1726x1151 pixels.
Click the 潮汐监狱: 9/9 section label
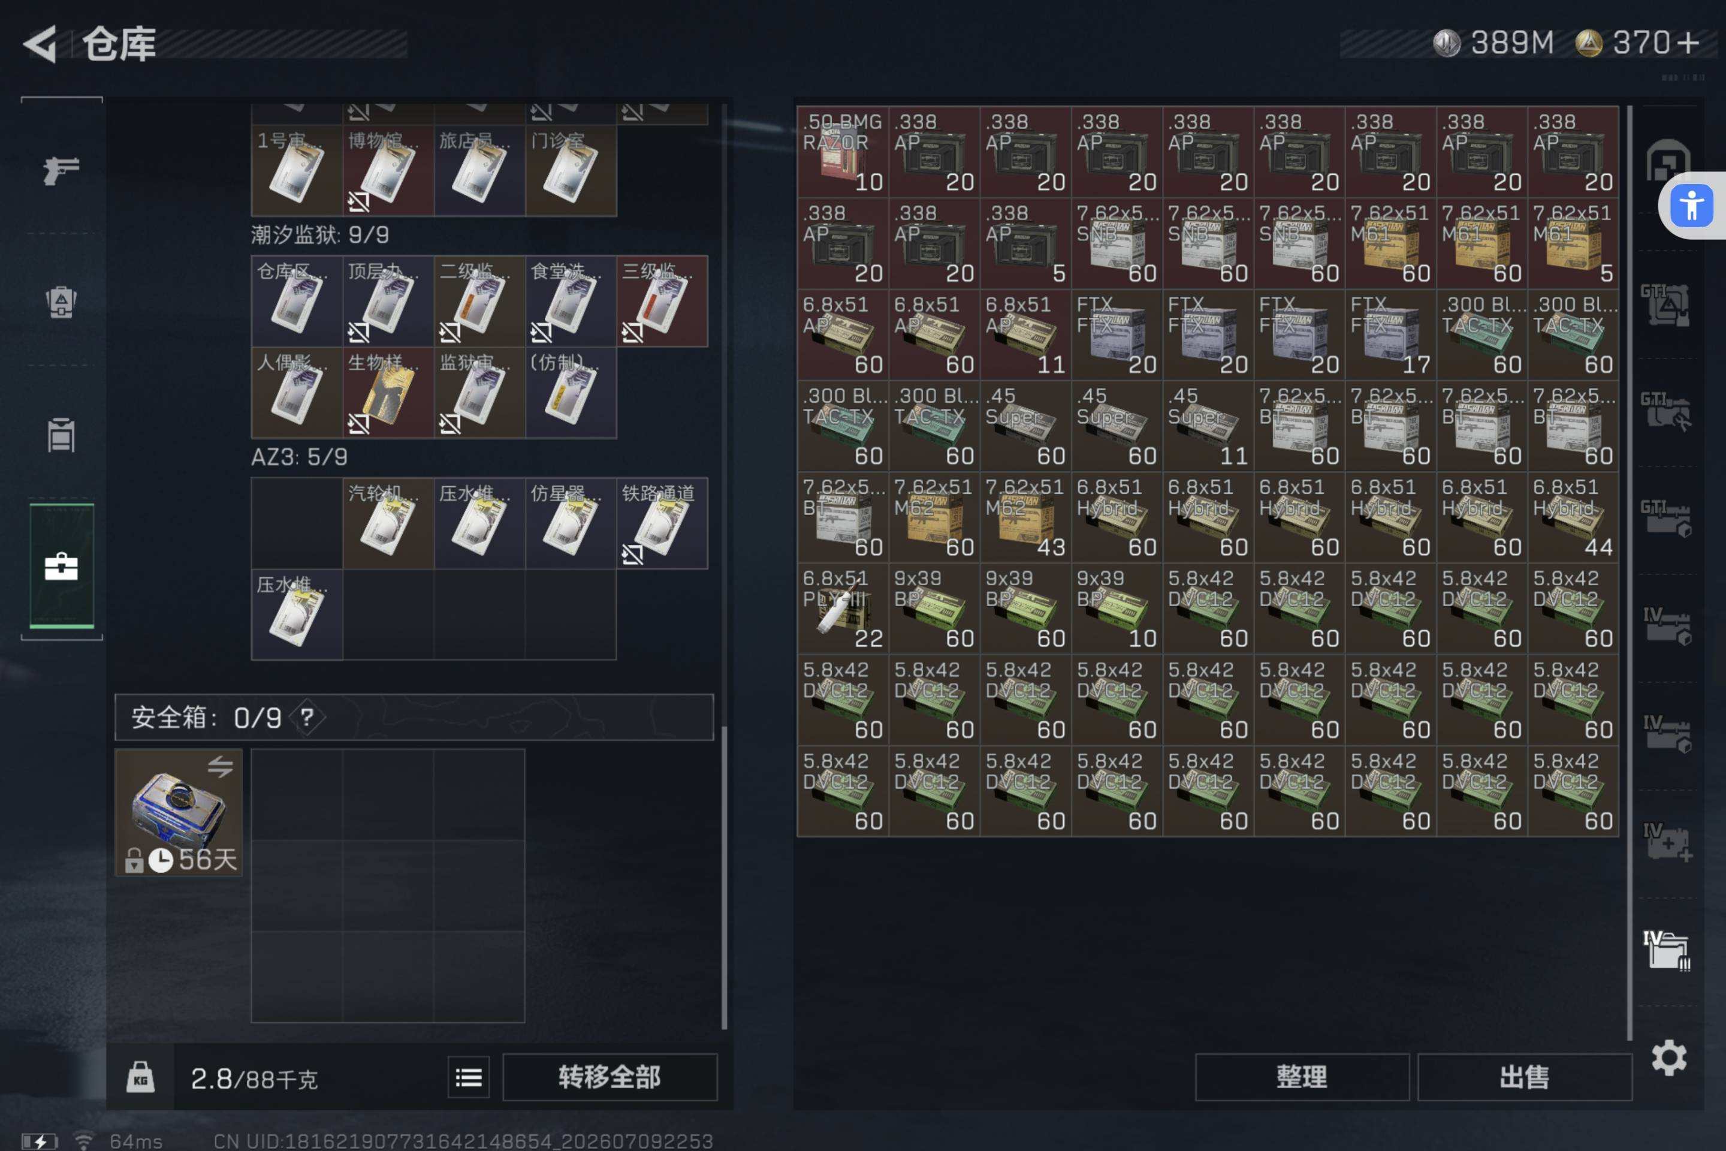[320, 236]
